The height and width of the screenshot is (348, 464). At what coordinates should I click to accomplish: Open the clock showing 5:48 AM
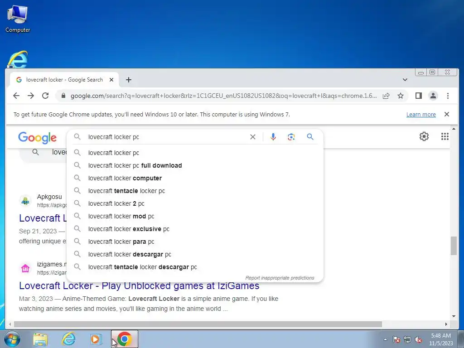441,339
